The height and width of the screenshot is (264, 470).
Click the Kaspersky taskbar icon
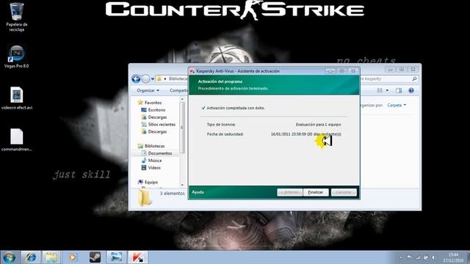tap(138, 257)
